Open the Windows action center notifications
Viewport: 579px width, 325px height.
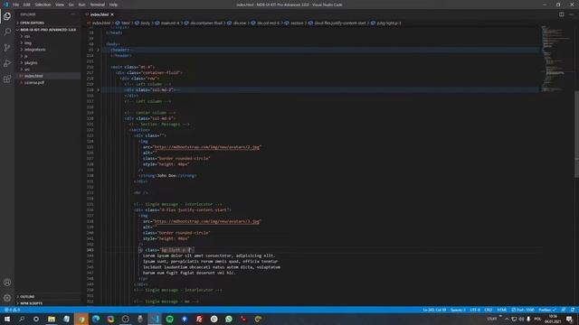click(569, 319)
